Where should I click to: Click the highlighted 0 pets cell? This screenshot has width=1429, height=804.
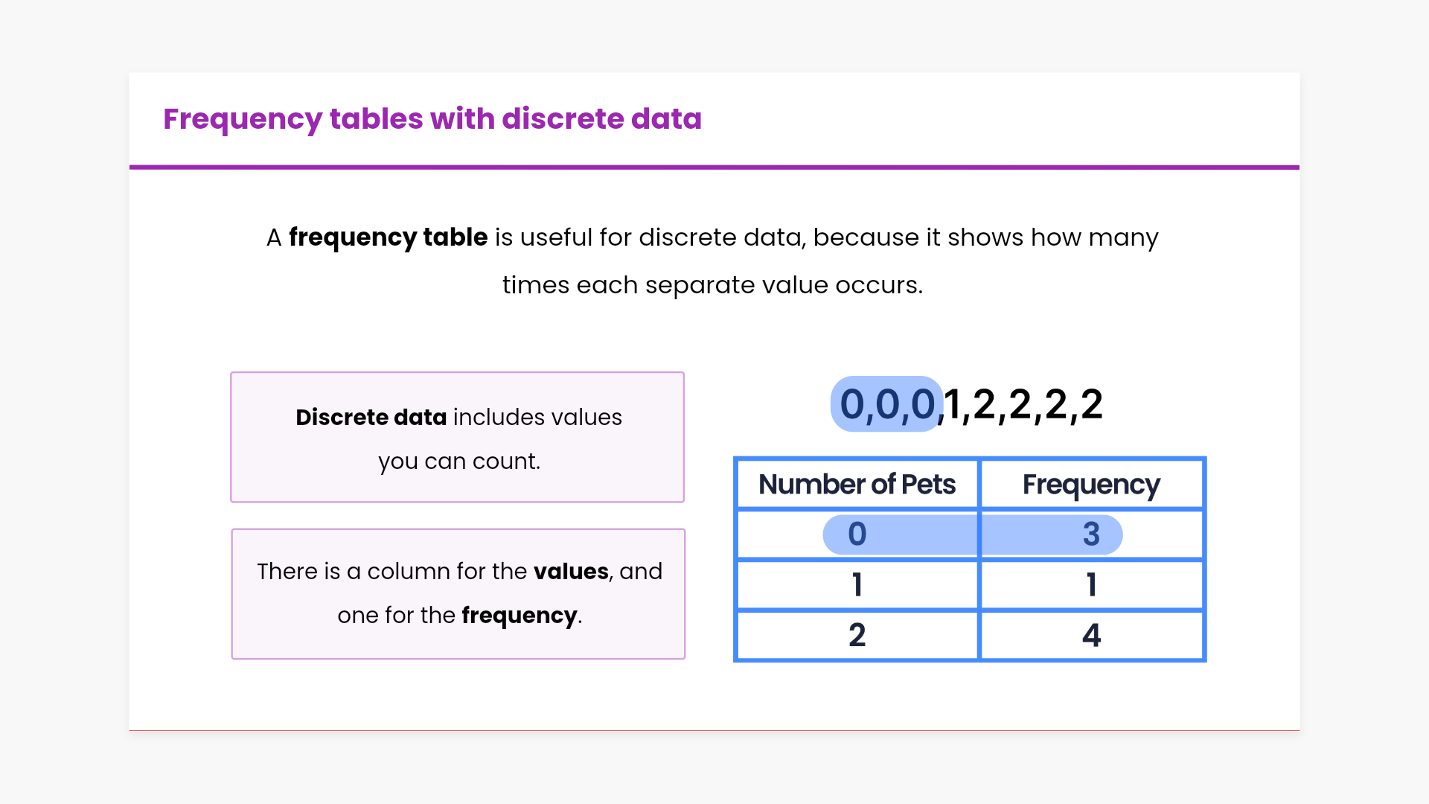(857, 535)
